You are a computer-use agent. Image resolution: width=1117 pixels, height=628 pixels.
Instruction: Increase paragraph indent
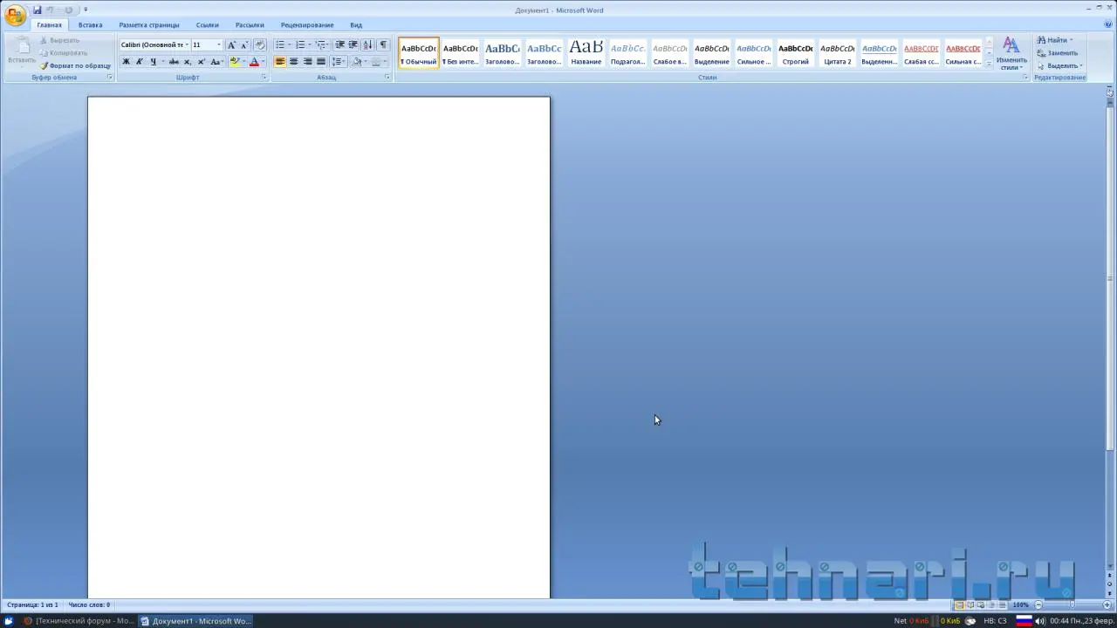coord(353,44)
